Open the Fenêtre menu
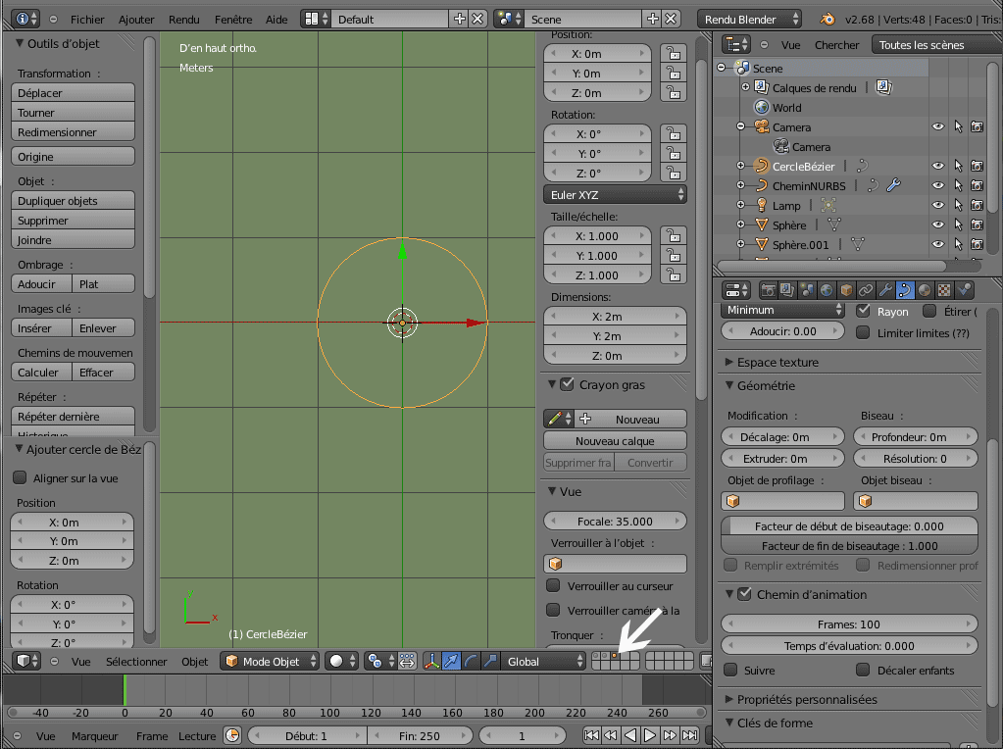The width and height of the screenshot is (1003, 749). [x=233, y=20]
